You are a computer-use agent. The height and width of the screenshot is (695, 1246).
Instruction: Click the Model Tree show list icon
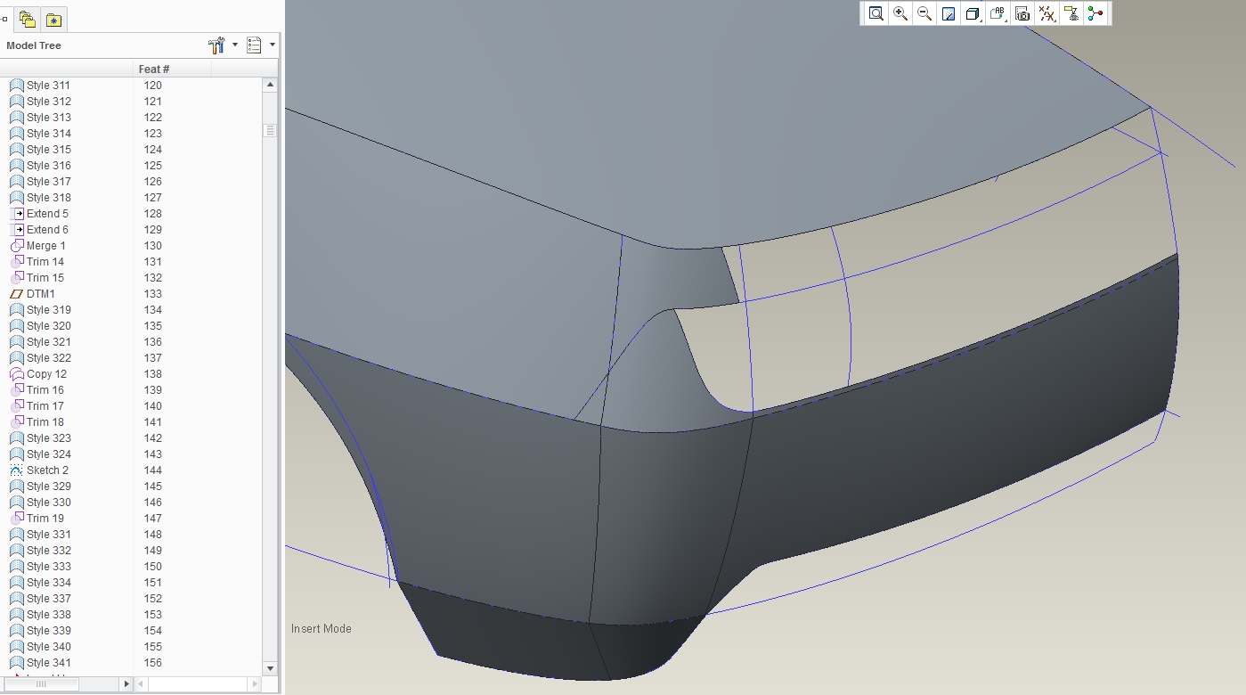(254, 45)
